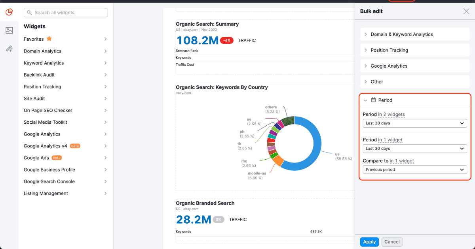Click the red -4% change badge

click(227, 40)
